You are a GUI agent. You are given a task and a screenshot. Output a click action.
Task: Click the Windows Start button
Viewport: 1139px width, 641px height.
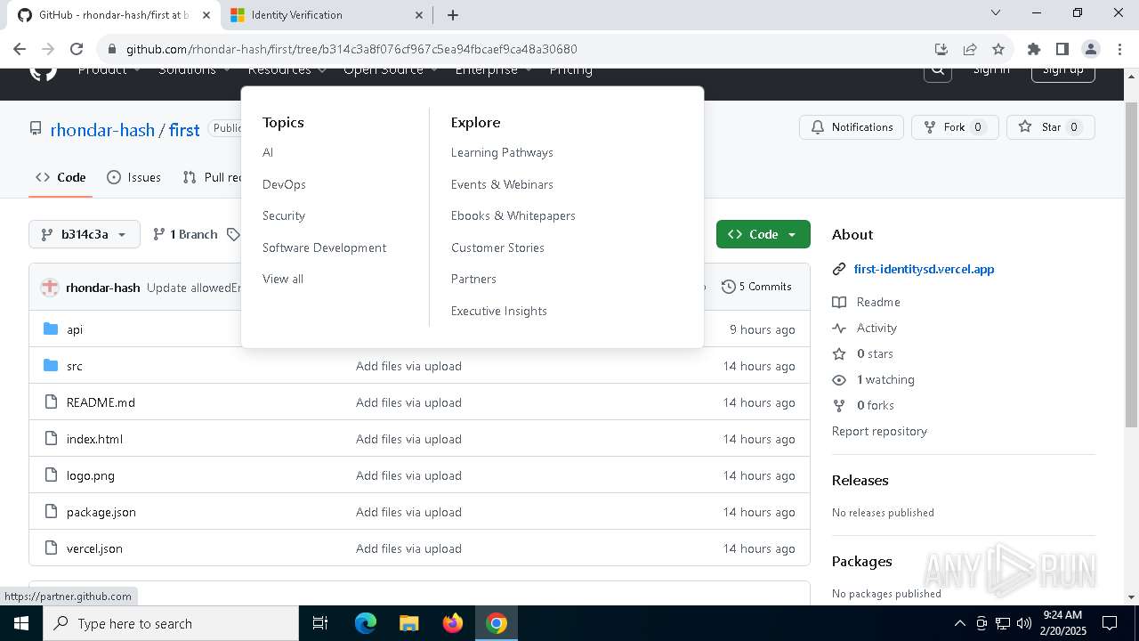(20, 623)
